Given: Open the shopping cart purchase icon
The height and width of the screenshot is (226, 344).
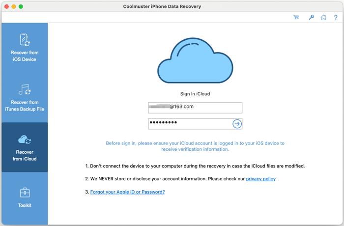Looking at the screenshot, I should click(296, 17).
